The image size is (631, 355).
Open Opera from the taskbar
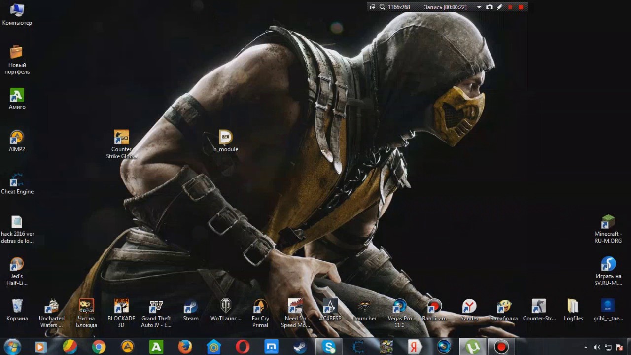[243, 347]
